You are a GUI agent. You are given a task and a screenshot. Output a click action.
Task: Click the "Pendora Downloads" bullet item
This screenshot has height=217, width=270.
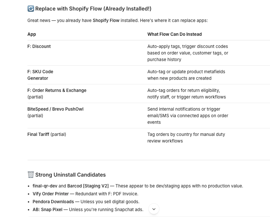click(x=53, y=202)
